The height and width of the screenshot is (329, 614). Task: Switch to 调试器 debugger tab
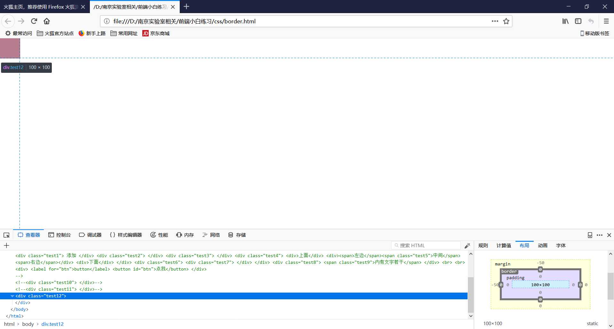90,235
